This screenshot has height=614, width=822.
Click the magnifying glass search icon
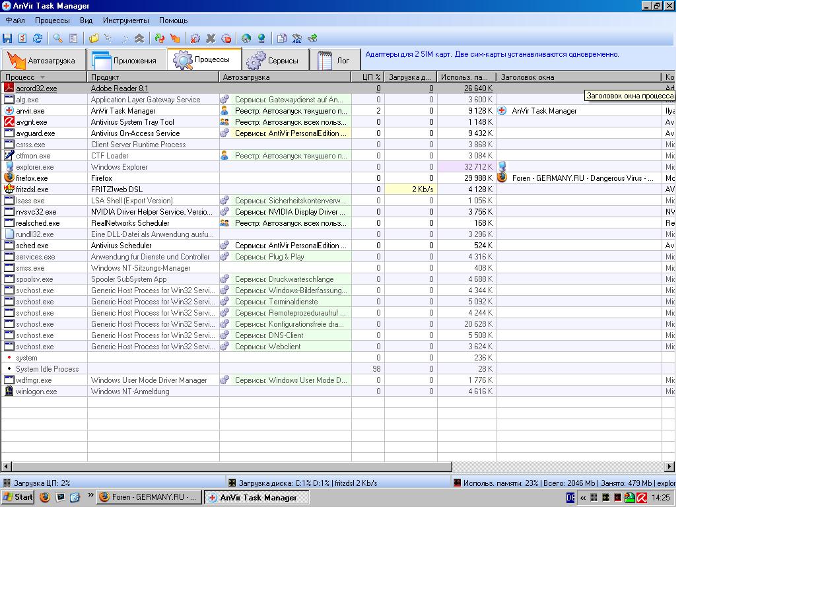(x=58, y=38)
